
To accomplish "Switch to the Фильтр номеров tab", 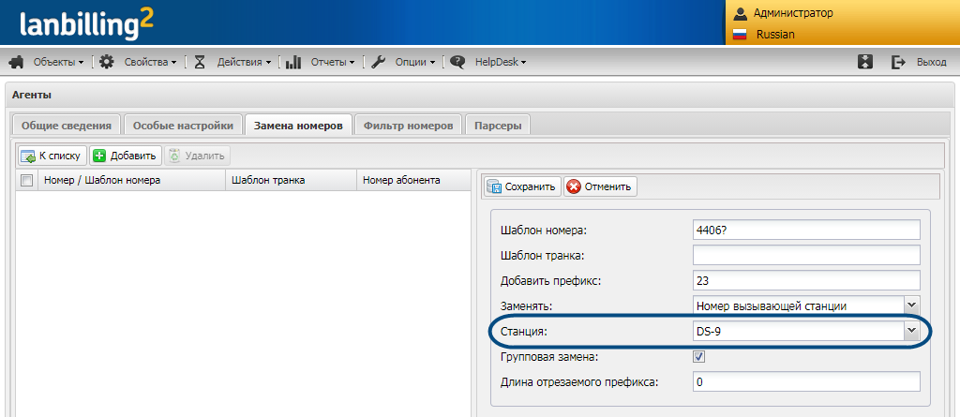I will 408,126.
